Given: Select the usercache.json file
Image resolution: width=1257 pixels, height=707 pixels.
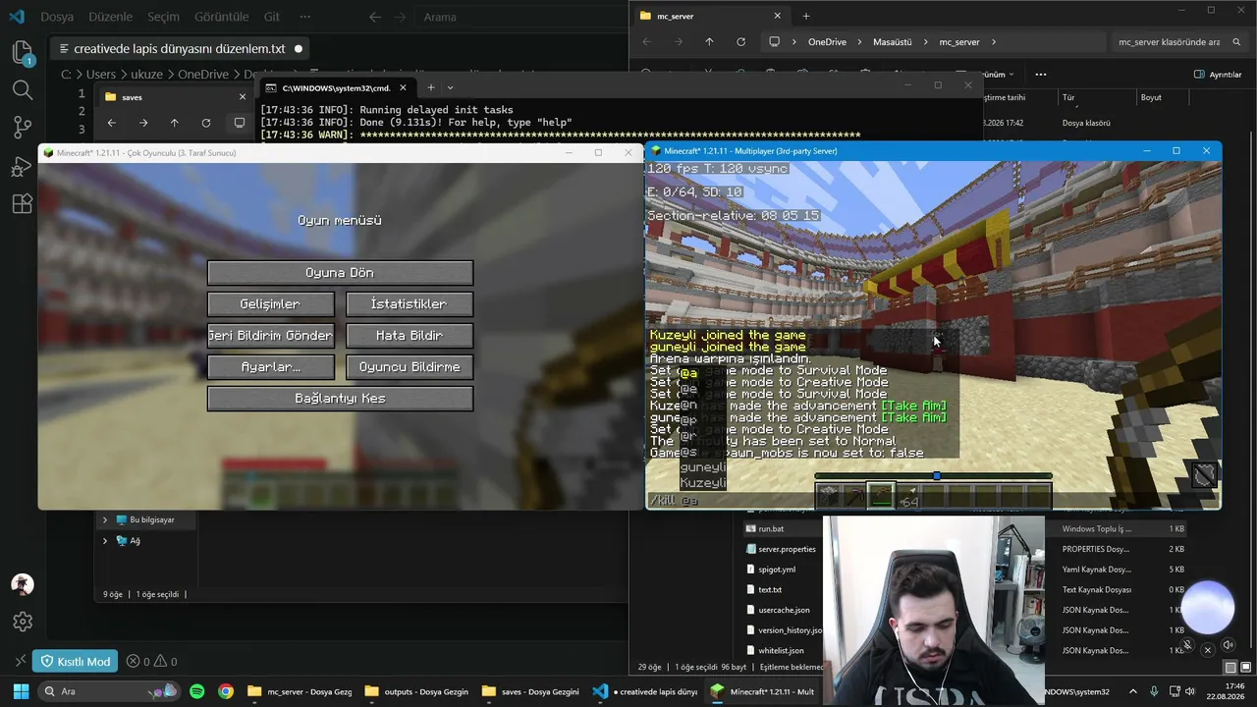Looking at the screenshot, I should click(784, 610).
